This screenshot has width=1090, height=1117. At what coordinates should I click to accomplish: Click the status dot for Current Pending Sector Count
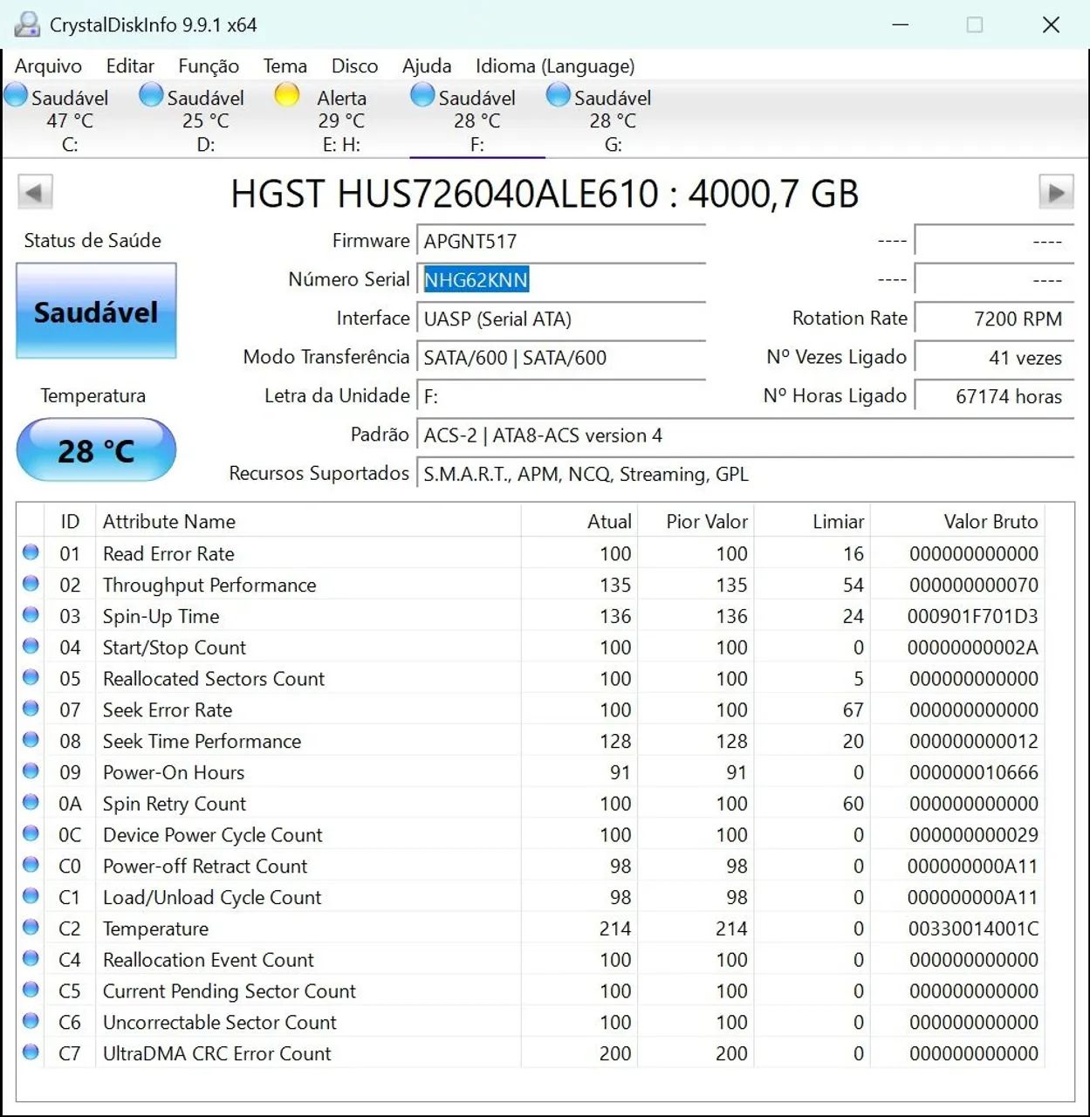click(31, 990)
